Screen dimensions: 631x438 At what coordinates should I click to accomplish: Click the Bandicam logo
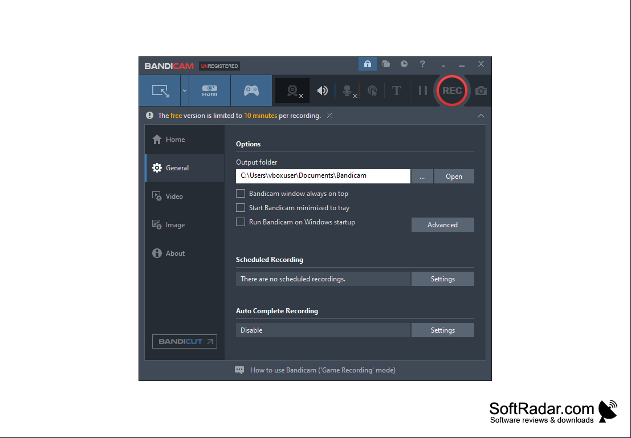(x=169, y=66)
